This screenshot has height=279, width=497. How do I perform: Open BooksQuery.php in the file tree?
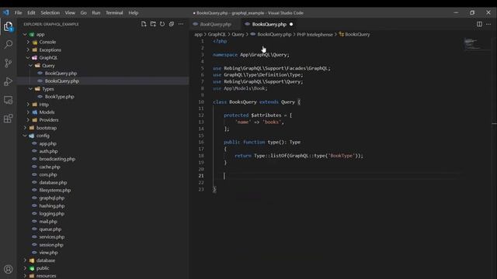pyautogui.click(x=62, y=81)
